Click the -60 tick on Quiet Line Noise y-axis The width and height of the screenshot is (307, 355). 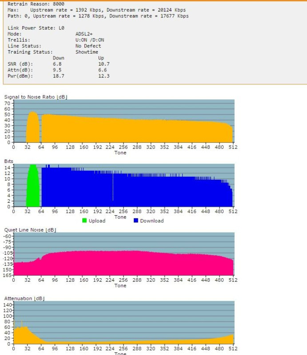[x=7, y=236]
